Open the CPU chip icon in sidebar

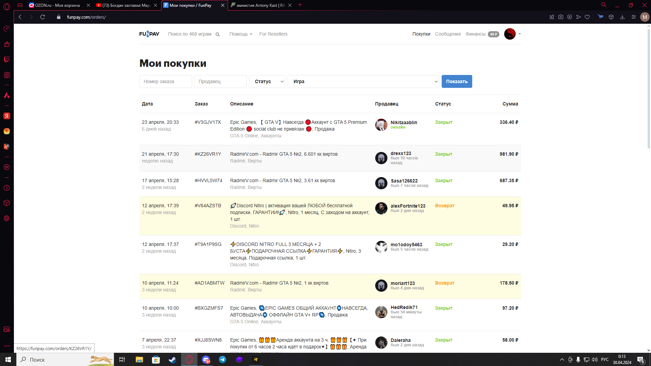7,75
